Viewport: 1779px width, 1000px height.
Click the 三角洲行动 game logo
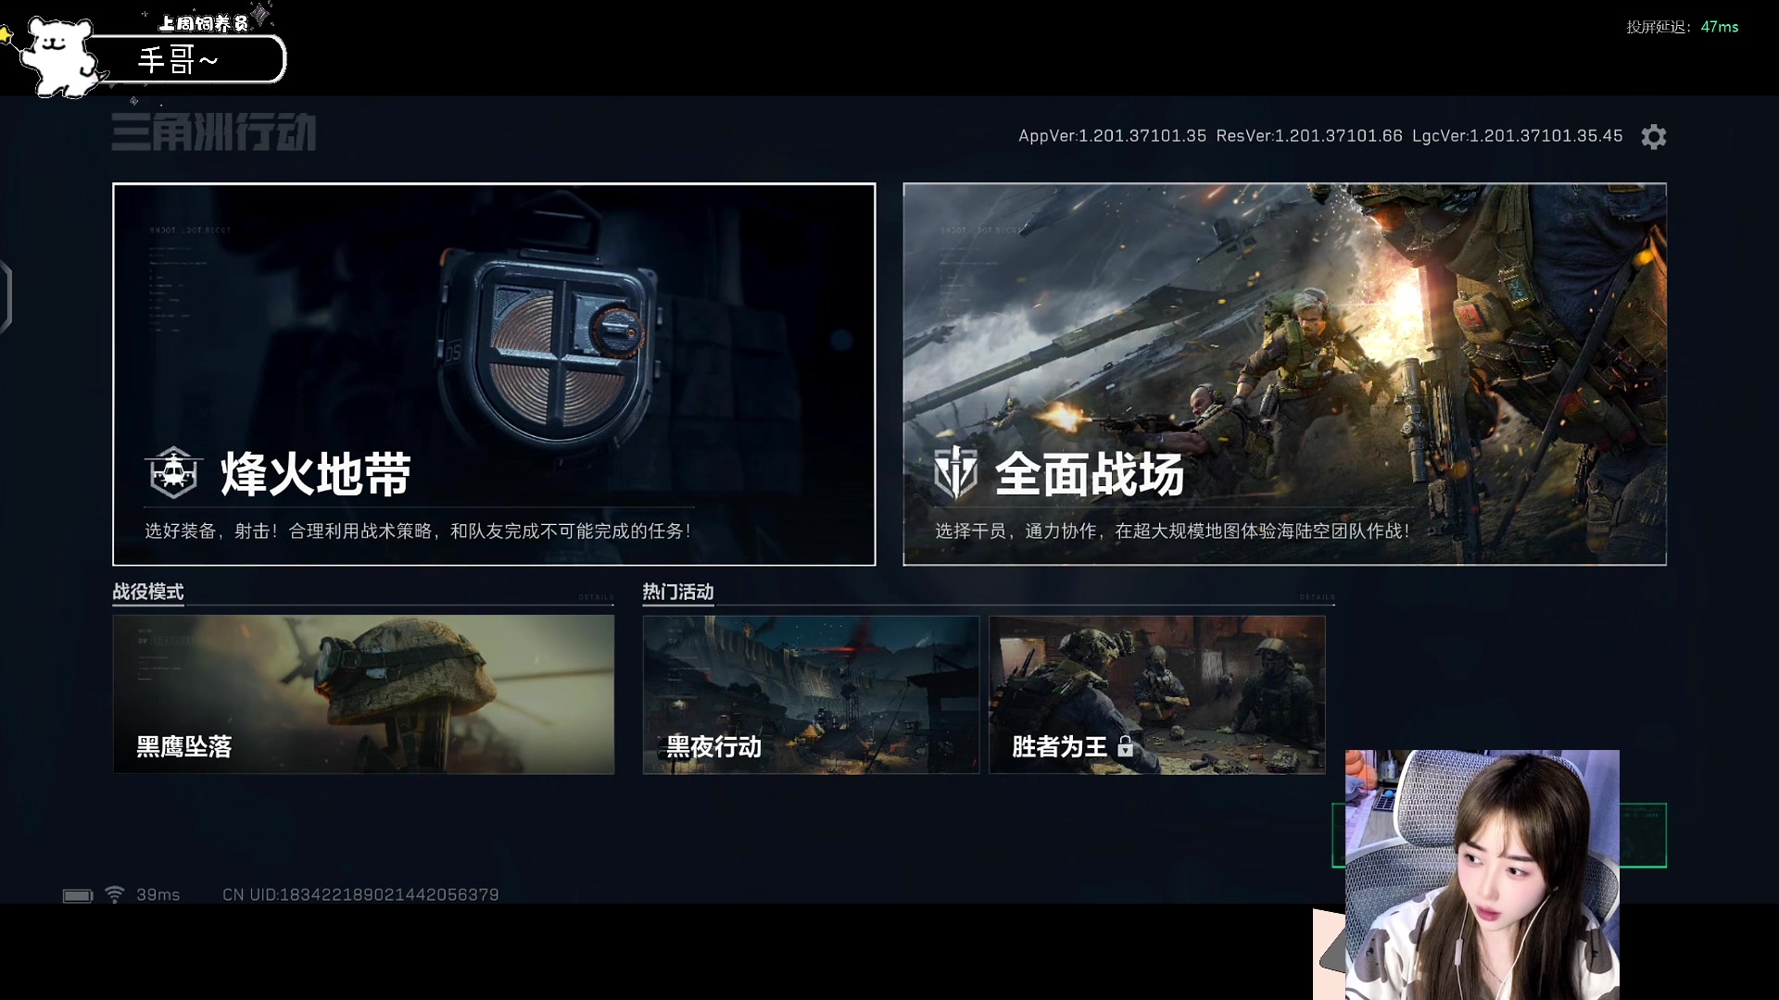coord(214,131)
